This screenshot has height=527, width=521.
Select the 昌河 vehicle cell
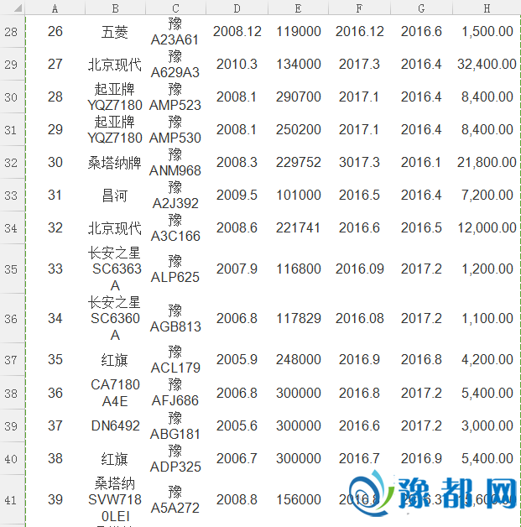coord(115,195)
